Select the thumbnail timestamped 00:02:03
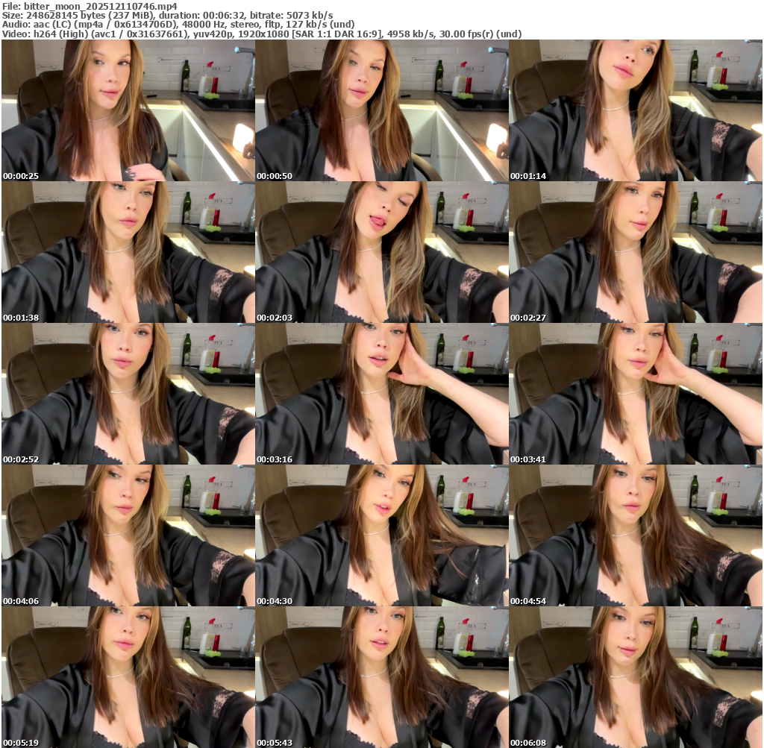Viewport: 764px width, 748px height. (x=381, y=252)
